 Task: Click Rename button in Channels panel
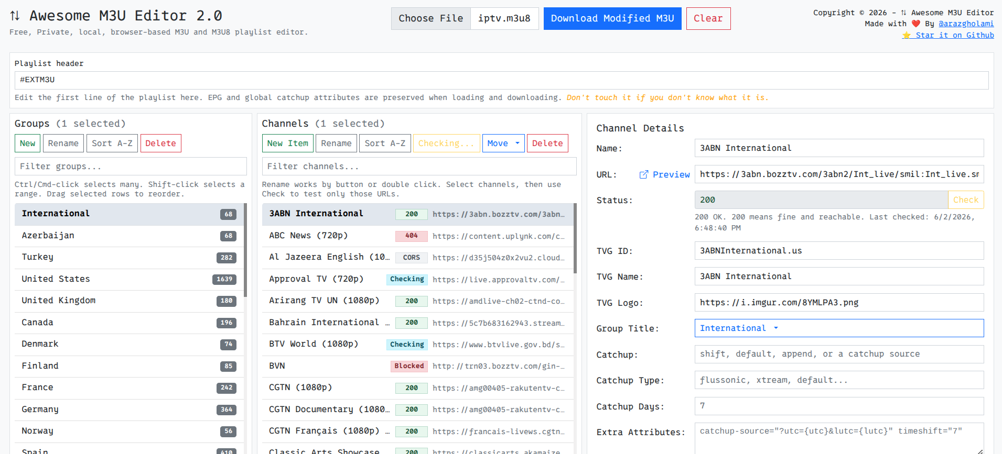[336, 143]
